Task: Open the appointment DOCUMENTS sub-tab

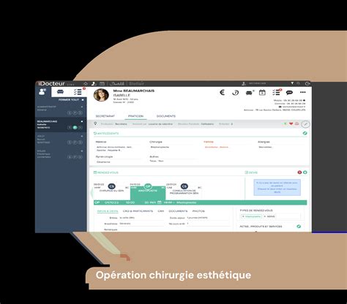Action: click(x=178, y=211)
